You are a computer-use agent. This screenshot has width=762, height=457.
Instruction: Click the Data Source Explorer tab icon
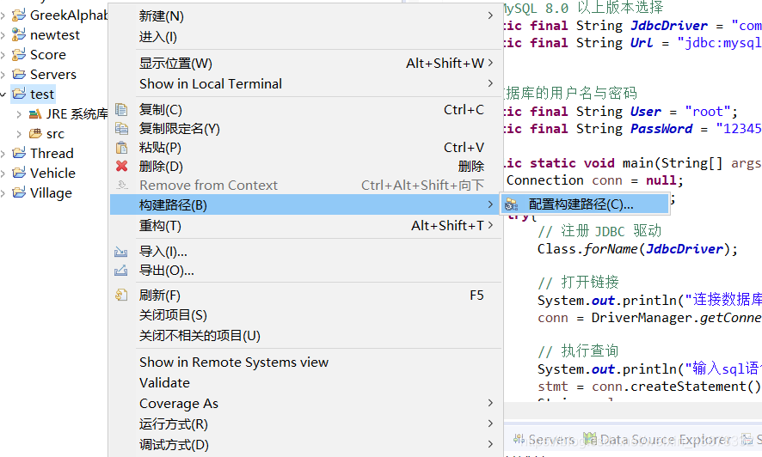[589, 439]
